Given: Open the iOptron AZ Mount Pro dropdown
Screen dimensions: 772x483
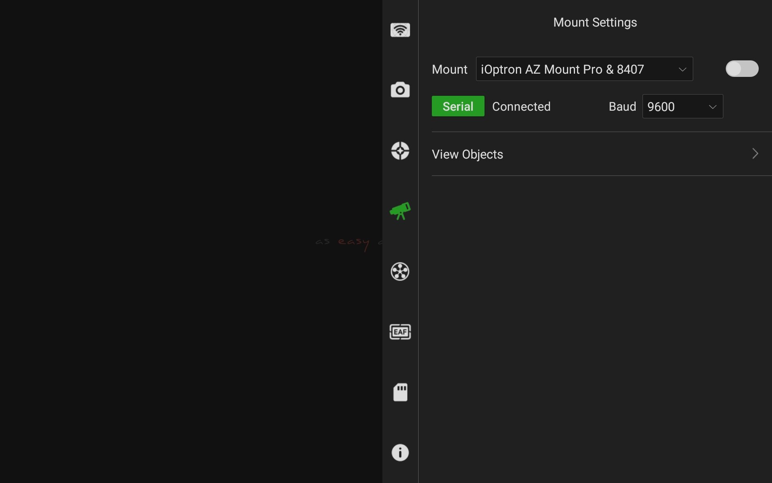Looking at the screenshot, I should pyautogui.click(x=584, y=69).
